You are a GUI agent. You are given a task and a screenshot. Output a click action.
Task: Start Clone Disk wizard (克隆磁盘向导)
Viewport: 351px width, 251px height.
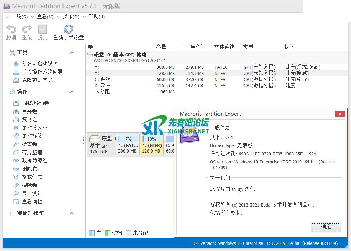pos(37,80)
